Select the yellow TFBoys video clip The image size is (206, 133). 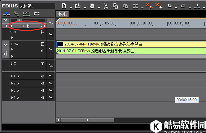[x=124, y=44]
